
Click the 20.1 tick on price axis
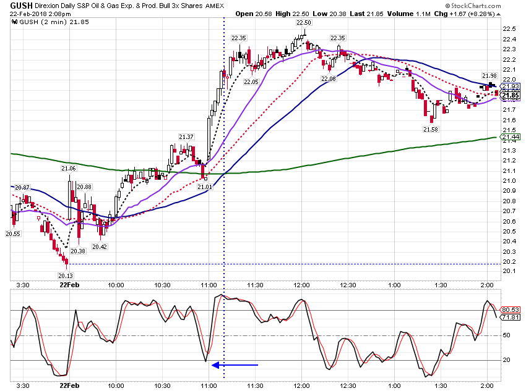[509, 271]
